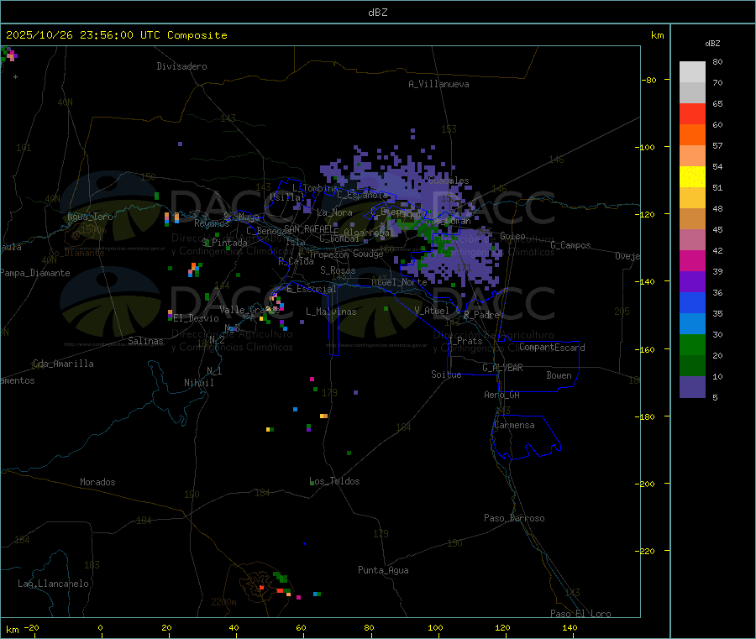Click the Paso_El_Loro label

[580, 614]
